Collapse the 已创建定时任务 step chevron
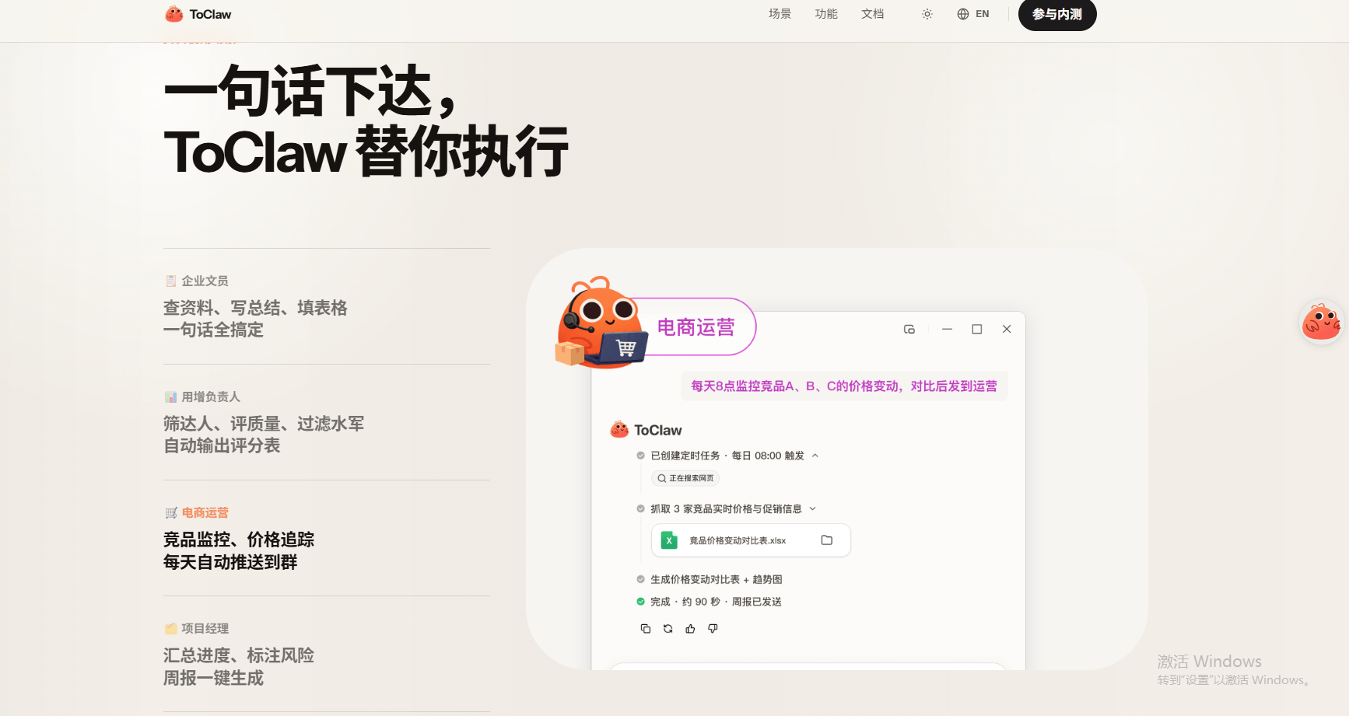 pyautogui.click(x=815, y=456)
